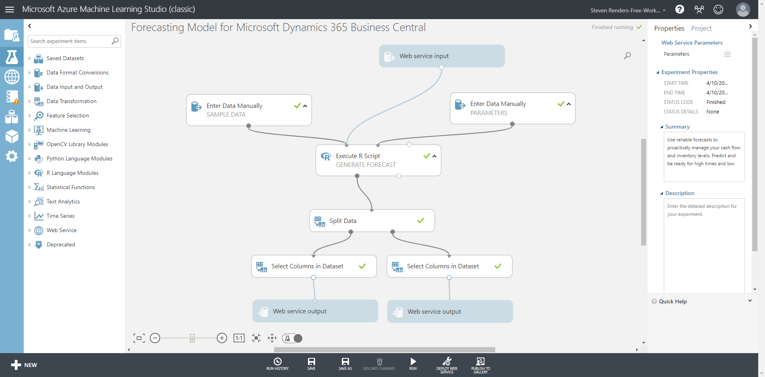765x377 pixels.
Task: Open the Datasets icon in left rail
Action: click(x=12, y=117)
